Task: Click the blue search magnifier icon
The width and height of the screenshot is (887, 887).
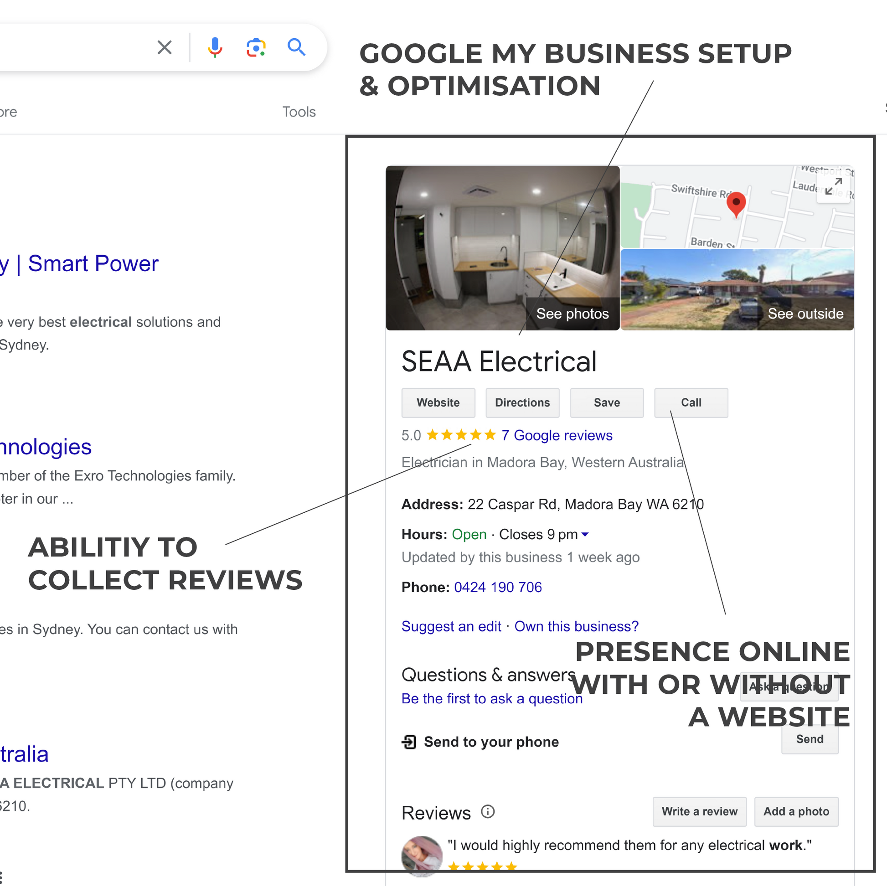Action: (296, 47)
